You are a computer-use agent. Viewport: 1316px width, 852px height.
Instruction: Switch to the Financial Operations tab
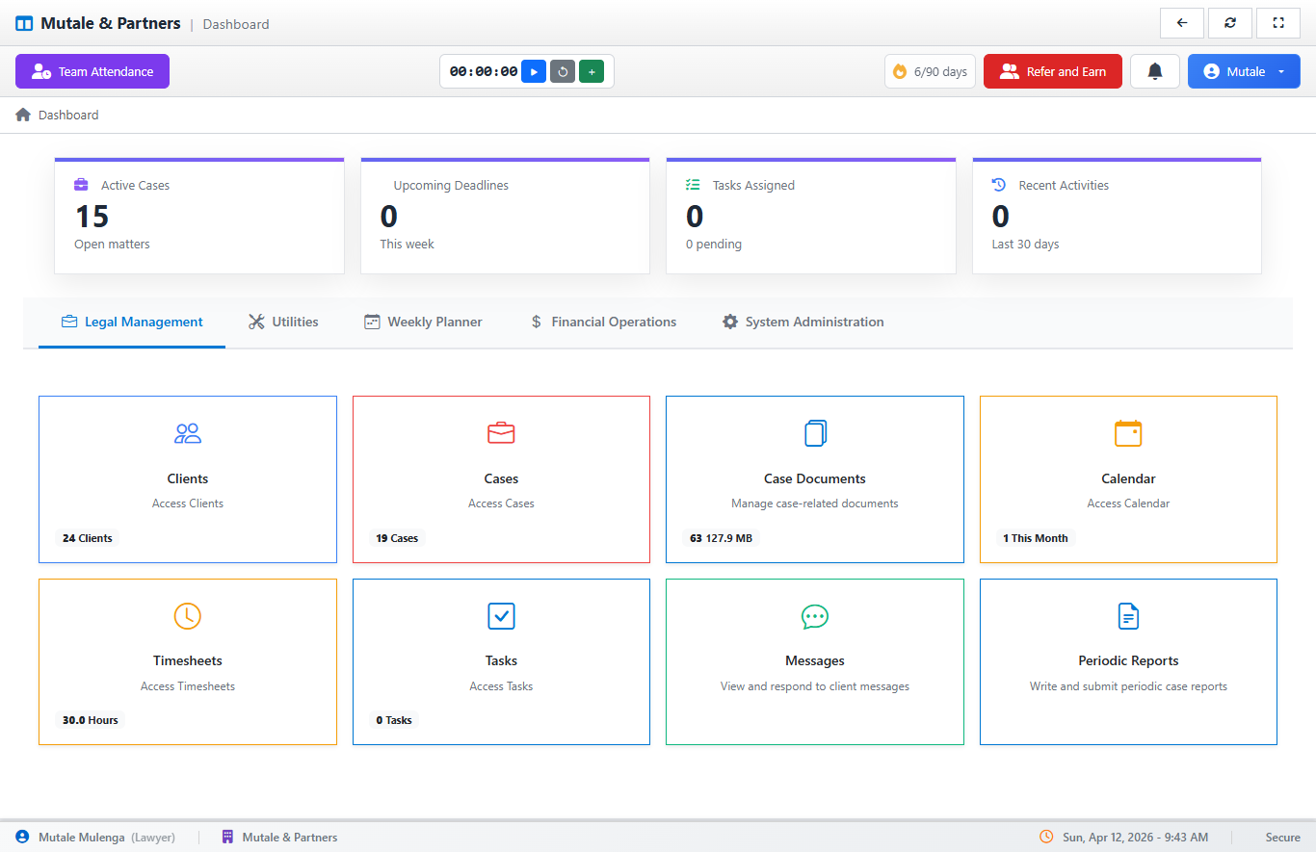[x=603, y=322]
